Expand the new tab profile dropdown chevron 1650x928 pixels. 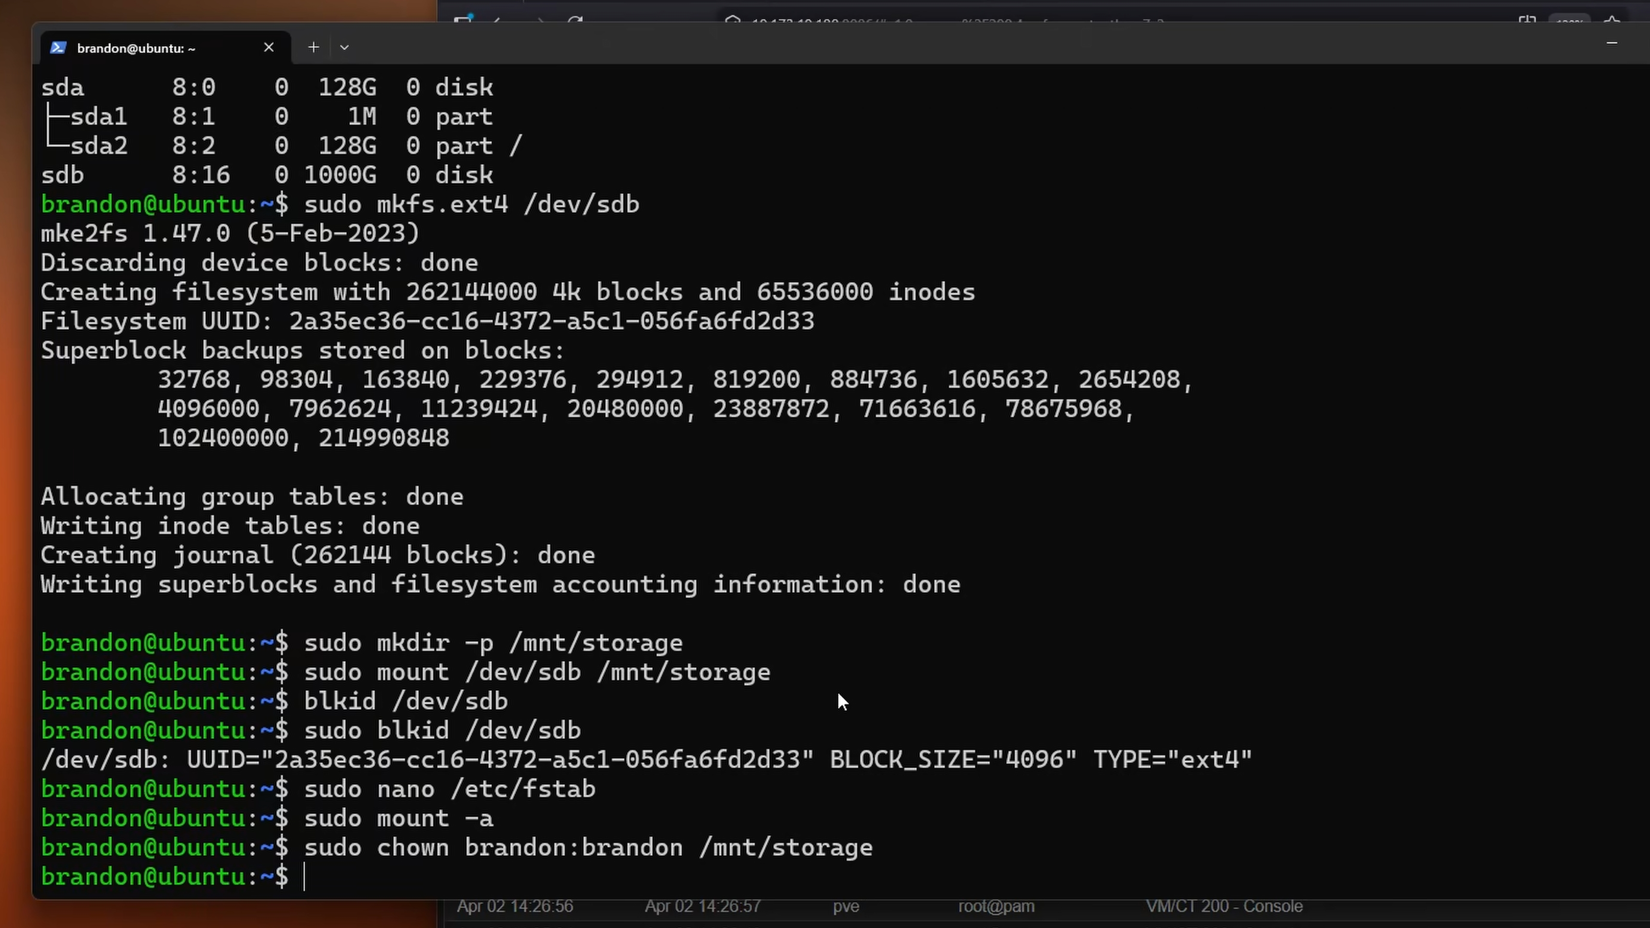point(345,47)
